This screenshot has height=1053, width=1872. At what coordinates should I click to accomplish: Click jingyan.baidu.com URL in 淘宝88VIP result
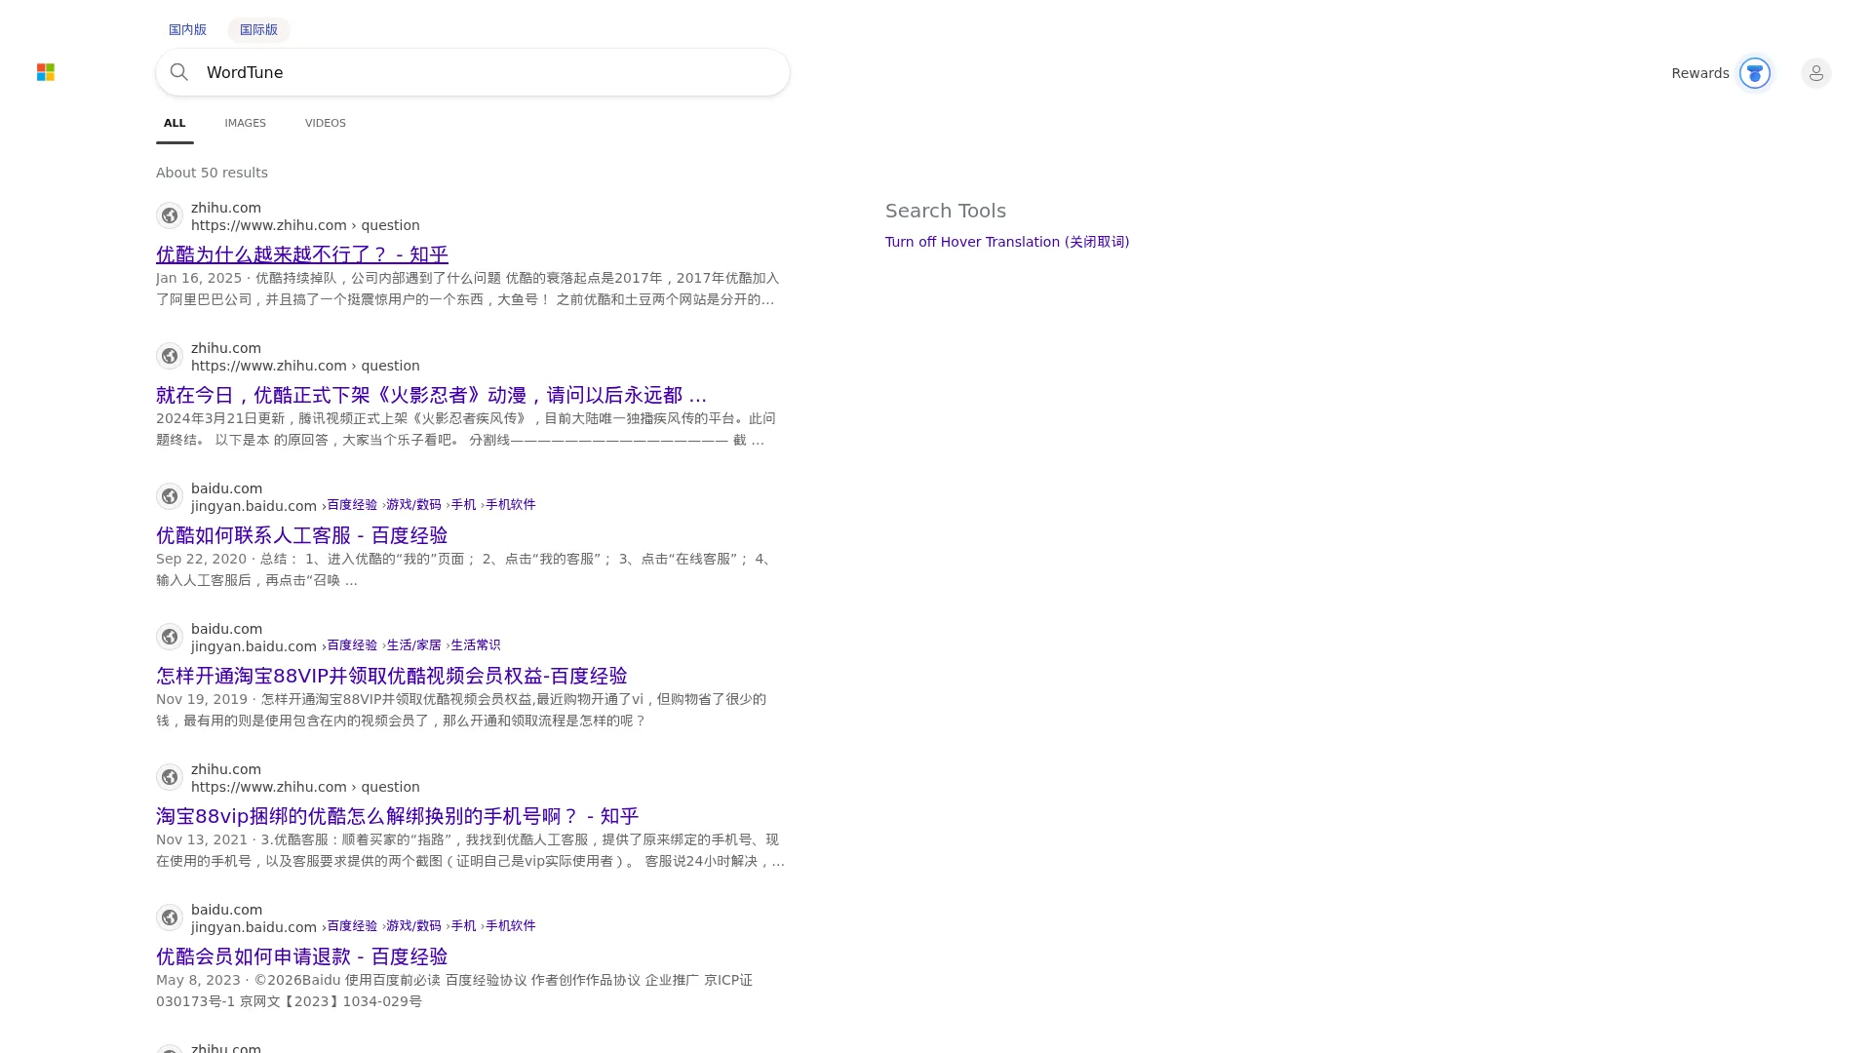click(x=253, y=646)
